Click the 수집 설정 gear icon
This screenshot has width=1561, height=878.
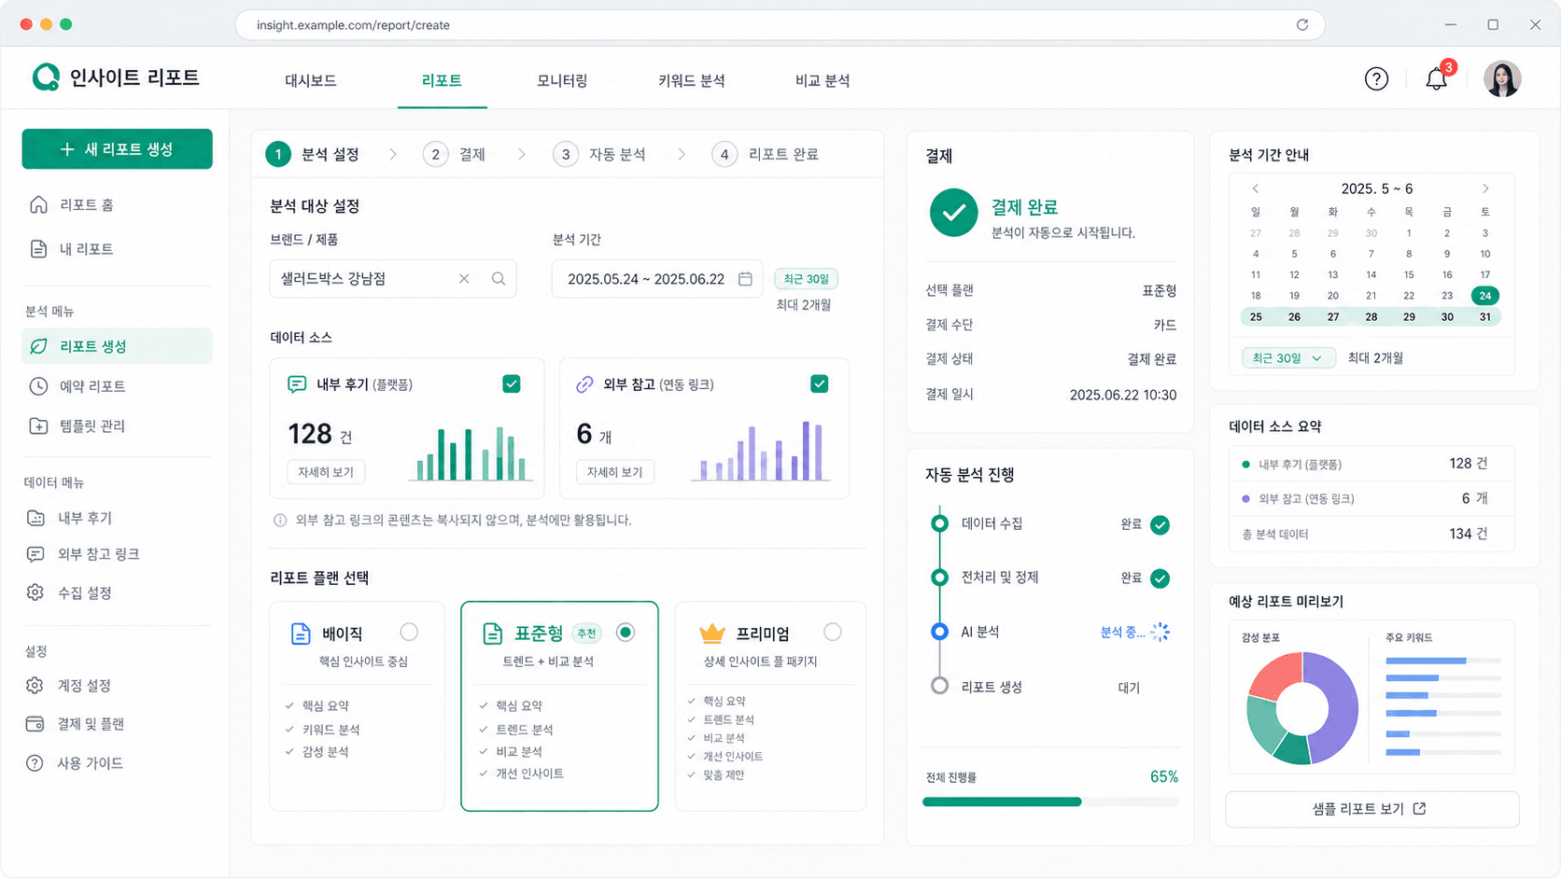click(35, 592)
